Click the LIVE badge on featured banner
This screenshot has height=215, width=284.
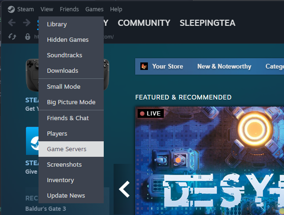pos(151,114)
